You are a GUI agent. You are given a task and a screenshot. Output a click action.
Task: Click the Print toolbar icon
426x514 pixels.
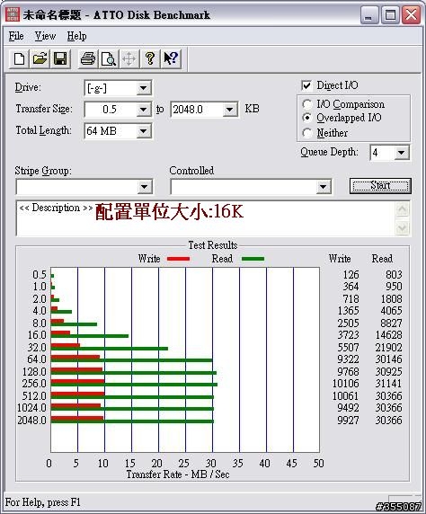tap(88, 58)
